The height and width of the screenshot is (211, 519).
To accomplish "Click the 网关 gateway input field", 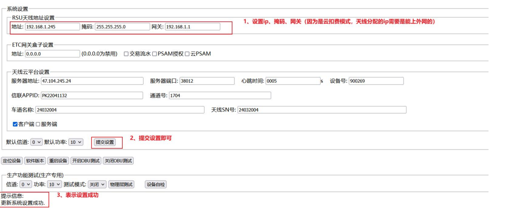I will tap(193, 27).
